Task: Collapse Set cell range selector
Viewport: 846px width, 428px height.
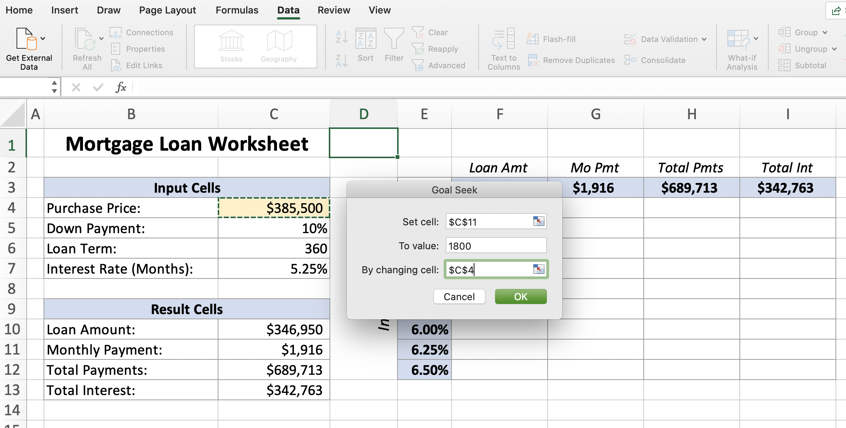Action: 539,221
